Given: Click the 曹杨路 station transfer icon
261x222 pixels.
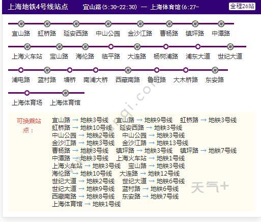Looking at the screenshot, I should [169, 24].
